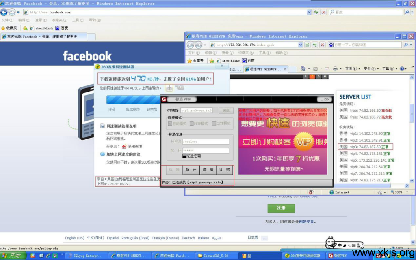The image size is (416, 260).
Task: Select Español language link on Facebook footer
Action: pos(113,238)
